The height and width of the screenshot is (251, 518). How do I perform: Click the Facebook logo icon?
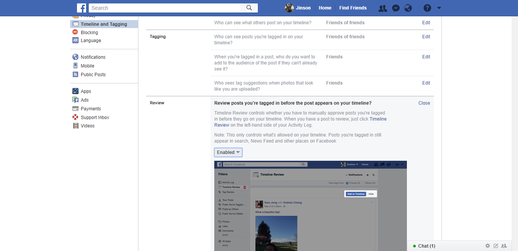point(82,8)
